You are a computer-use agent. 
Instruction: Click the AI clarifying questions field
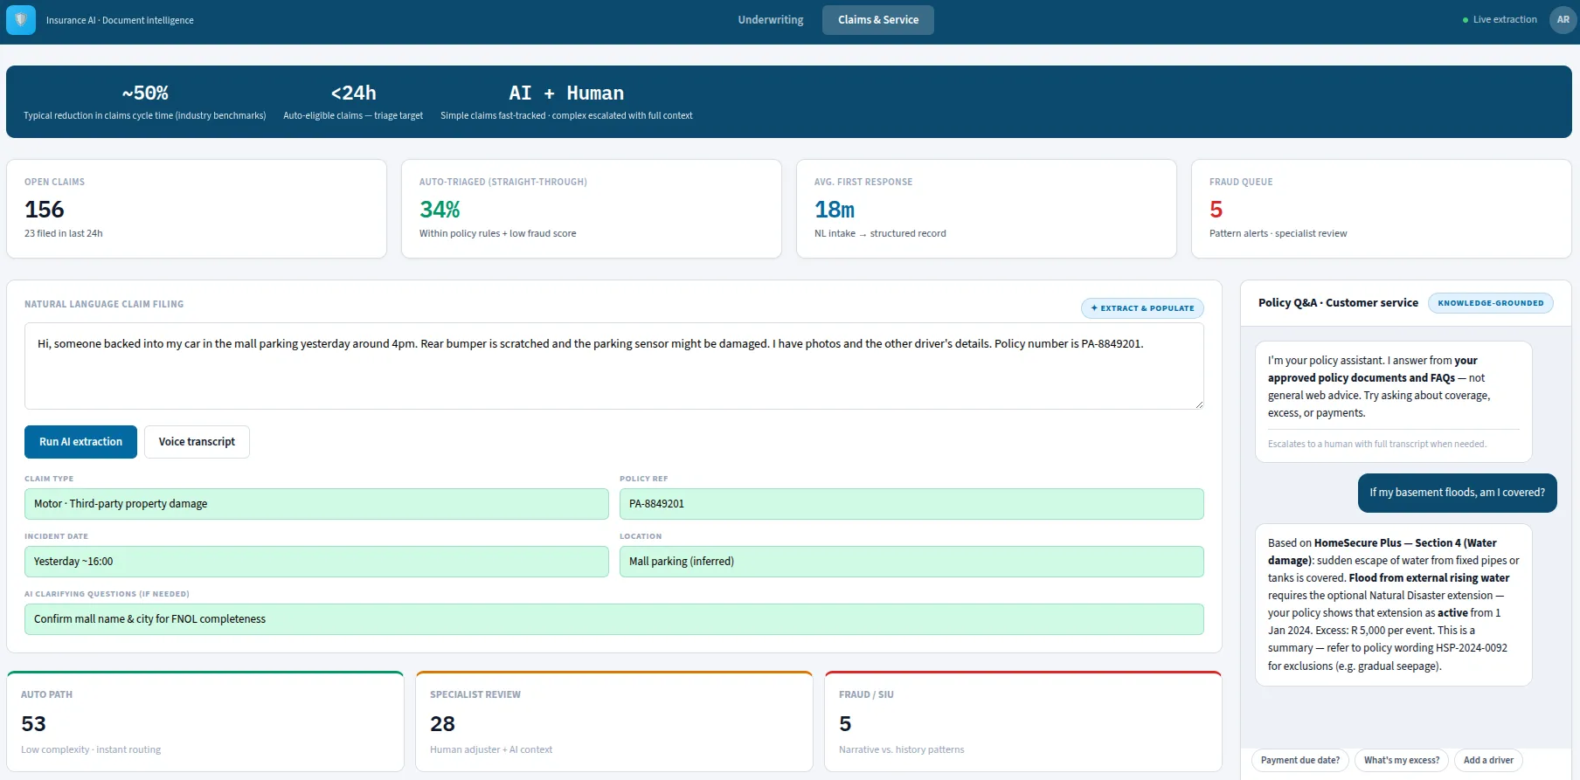coord(613,619)
